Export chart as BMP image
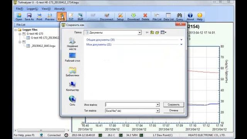Viewport: 247px width, 139px height. pos(80,17)
